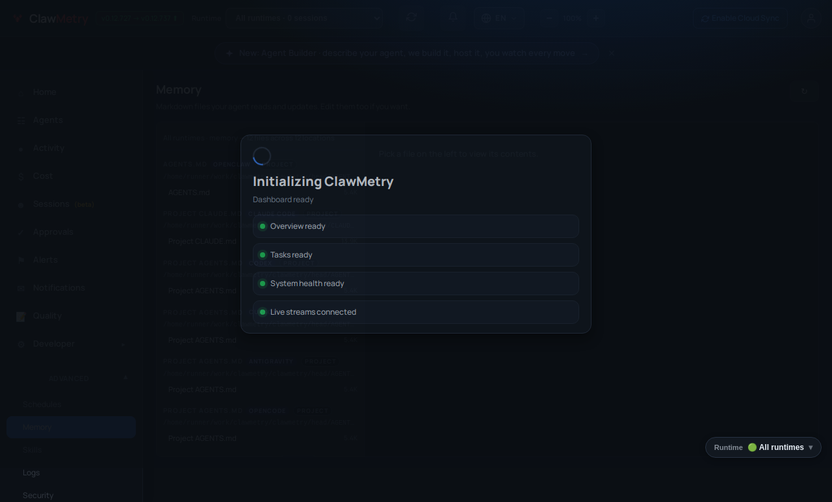This screenshot has width=832, height=502.
Task: Click the Overview ready status row
Action: pyautogui.click(x=416, y=226)
